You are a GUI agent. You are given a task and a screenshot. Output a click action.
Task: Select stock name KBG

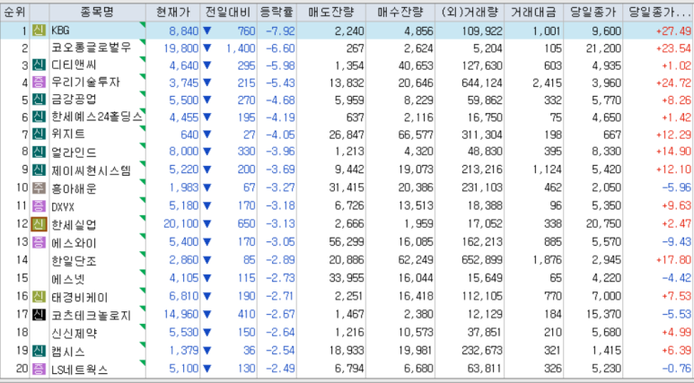pos(61,30)
